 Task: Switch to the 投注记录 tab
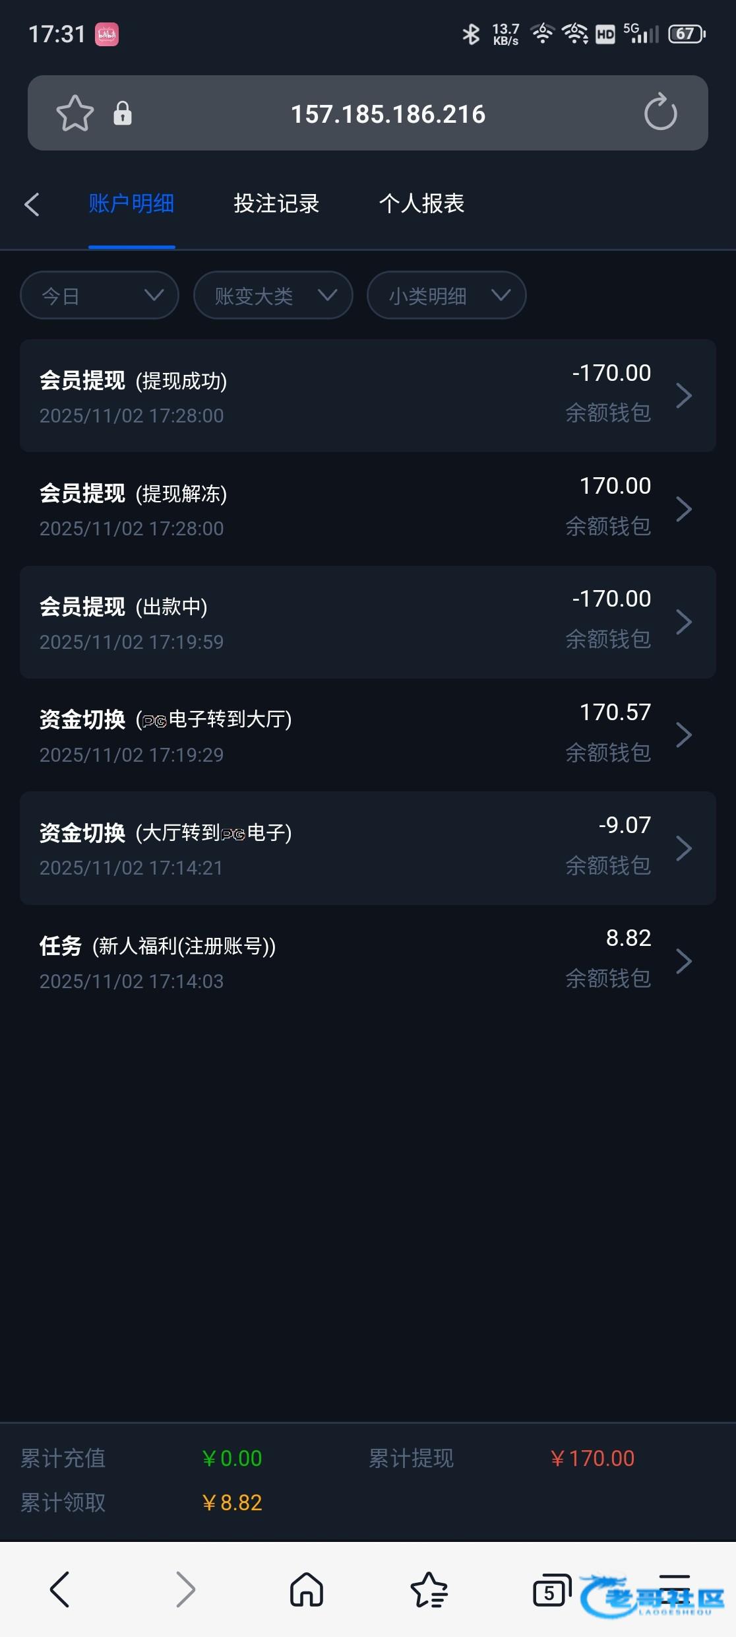pyautogui.click(x=276, y=204)
